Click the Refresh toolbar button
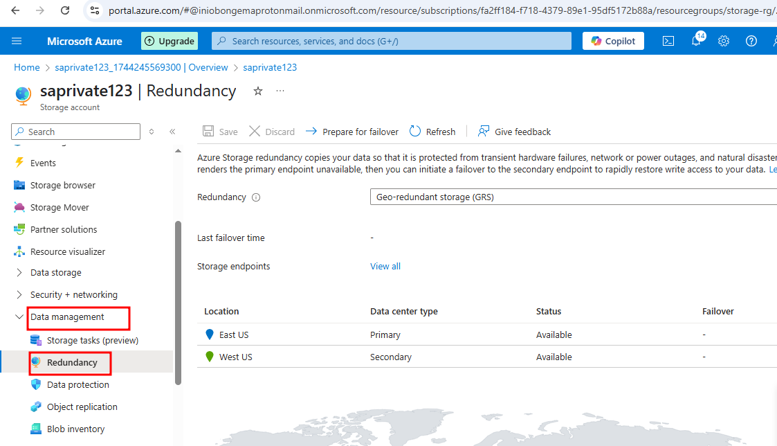This screenshot has width=777, height=446. point(432,132)
